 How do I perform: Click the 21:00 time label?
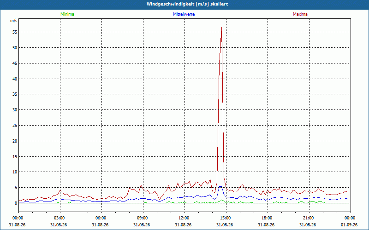point(309,218)
